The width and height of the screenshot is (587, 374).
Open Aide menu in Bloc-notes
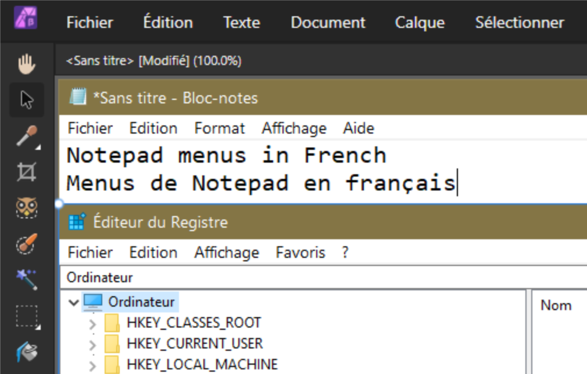[x=359, y=128]
